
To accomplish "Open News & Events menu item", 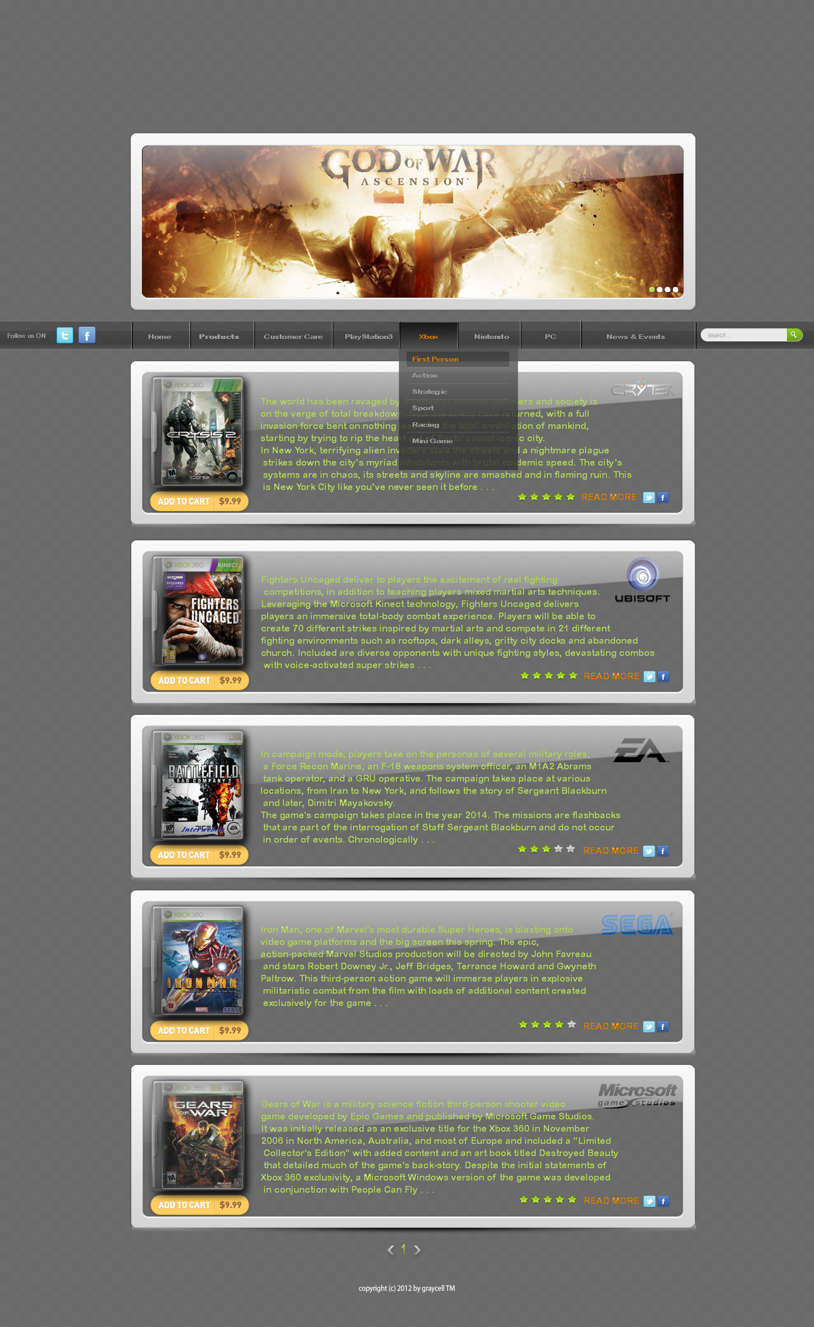I will tap(636, 337).
